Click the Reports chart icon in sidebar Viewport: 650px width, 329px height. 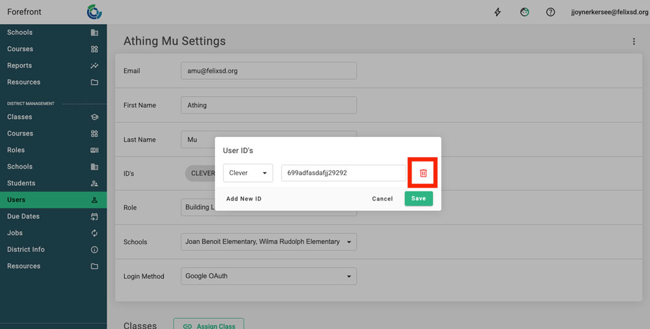click(x=94, y=66)
